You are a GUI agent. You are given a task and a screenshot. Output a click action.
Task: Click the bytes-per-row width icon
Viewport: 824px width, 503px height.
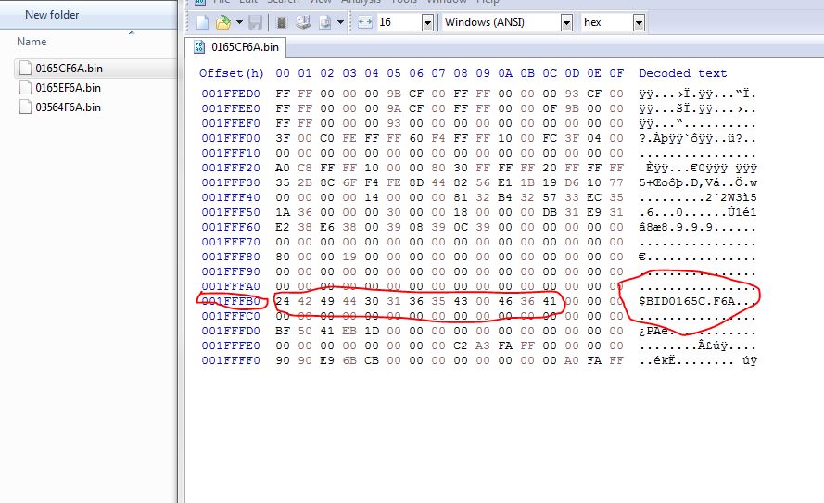click(x=364, y=22)
